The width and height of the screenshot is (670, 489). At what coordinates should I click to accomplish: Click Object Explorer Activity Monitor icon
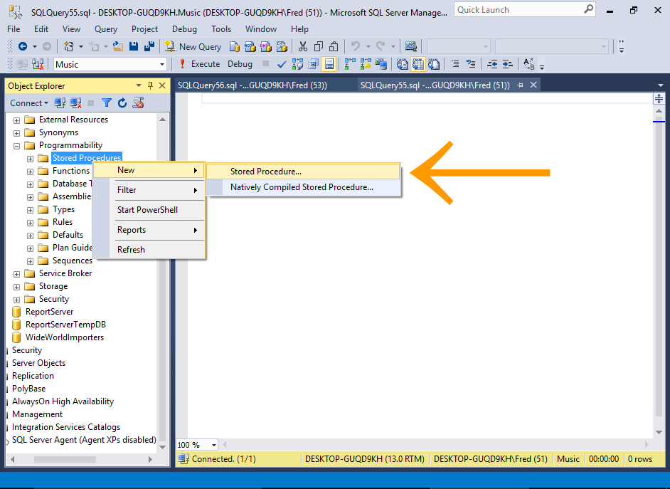(138, 103)
